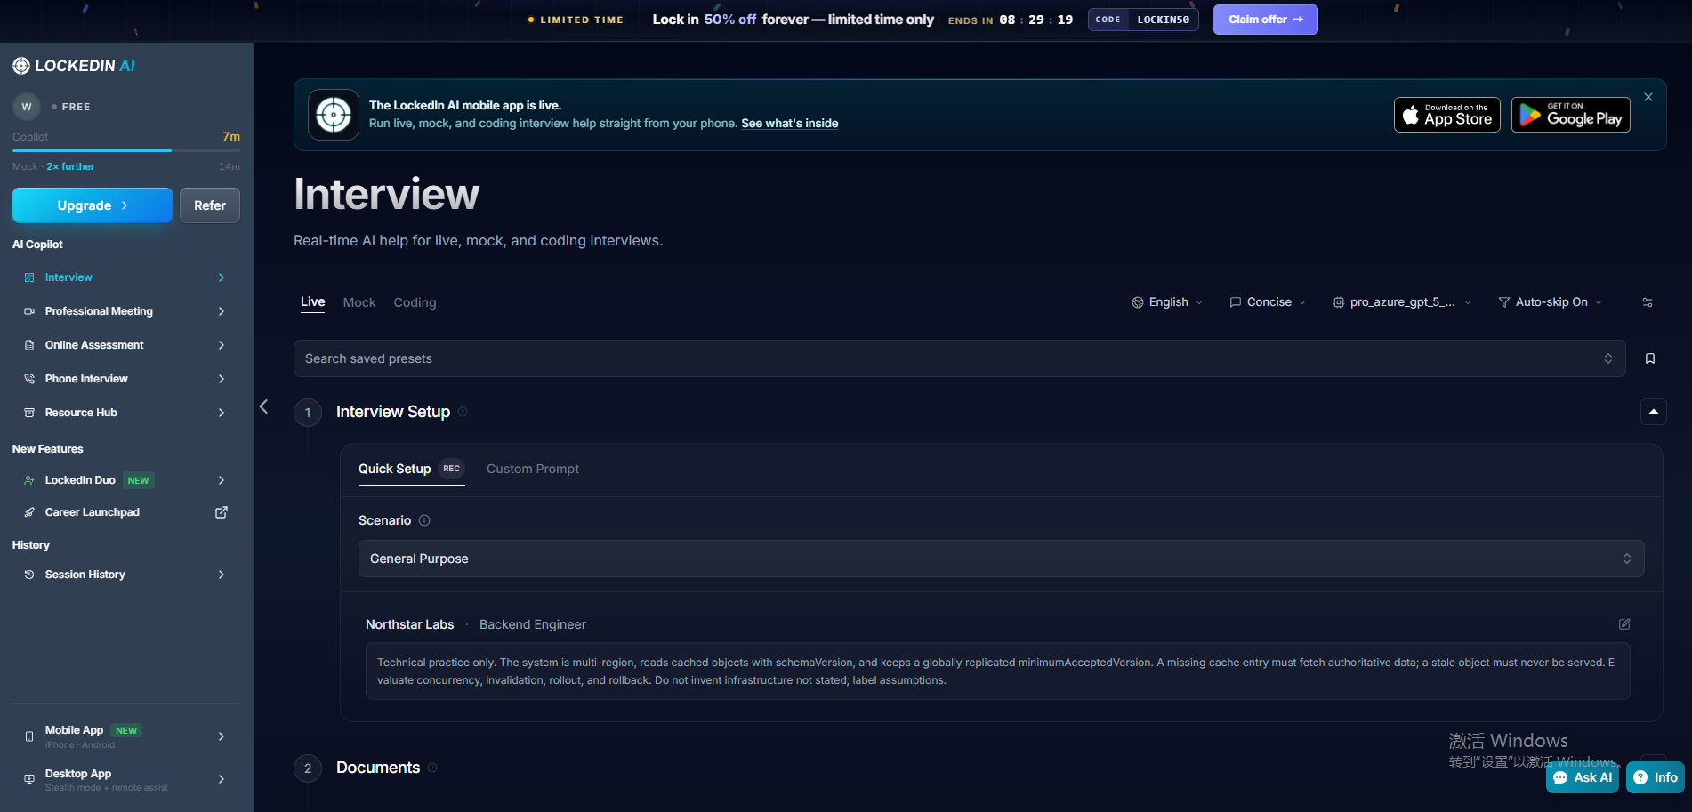Image resolution: width=1692 pixels, height=812 pixels.
Task: Copy the LOCKIN50 promo code
Action: (1143, 20)
